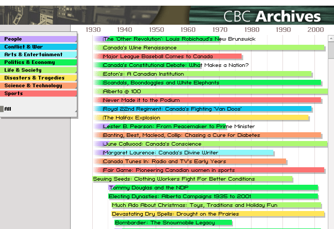Select the Politics & Economy category
The height and width of the screenshot is (229, 334).
coord(38,62)
